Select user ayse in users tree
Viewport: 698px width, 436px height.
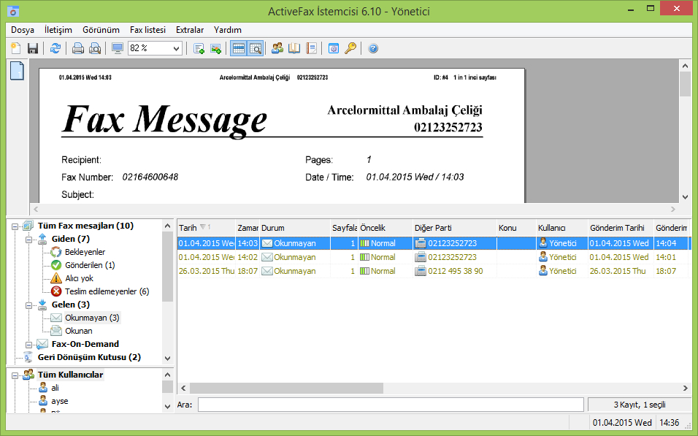click(x=60, y=401)
